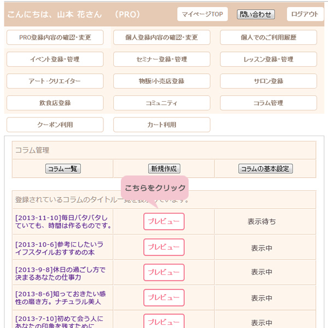
Task: Select 個人登録内容の確認・変更
Action: 162,37
